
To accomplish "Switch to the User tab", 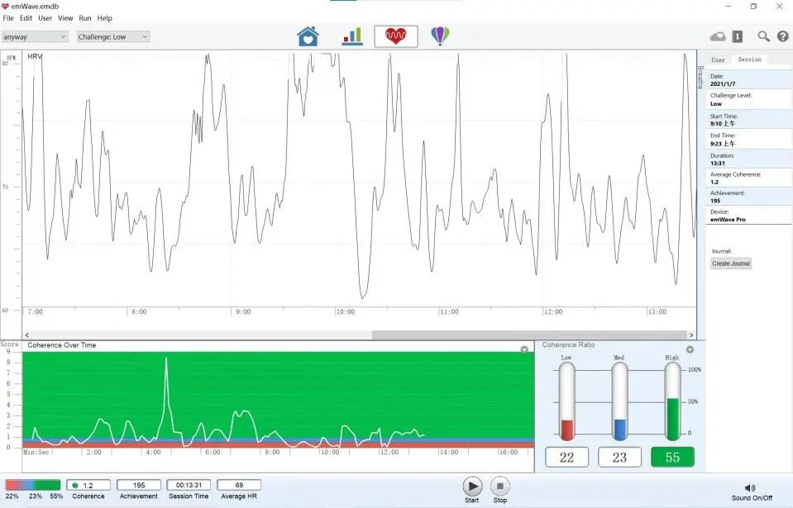I will [x=718, y=59].
